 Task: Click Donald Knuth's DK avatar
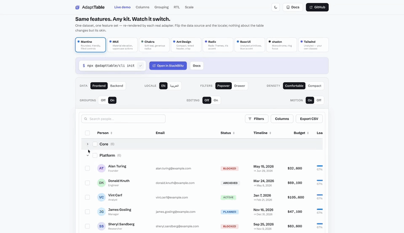[102, 183]
